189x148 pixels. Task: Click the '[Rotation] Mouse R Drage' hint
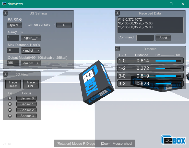(x=76, y=144)
